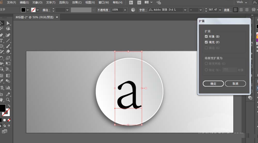This screenshot has width=258, height=143.
Task: Click the none stroke swatch in control bar
Action: 33,10
